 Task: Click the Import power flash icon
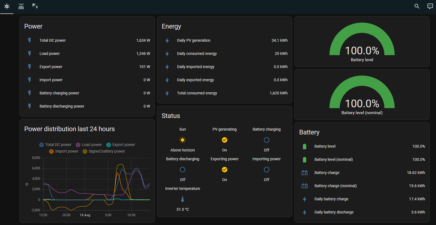[30, 80]
